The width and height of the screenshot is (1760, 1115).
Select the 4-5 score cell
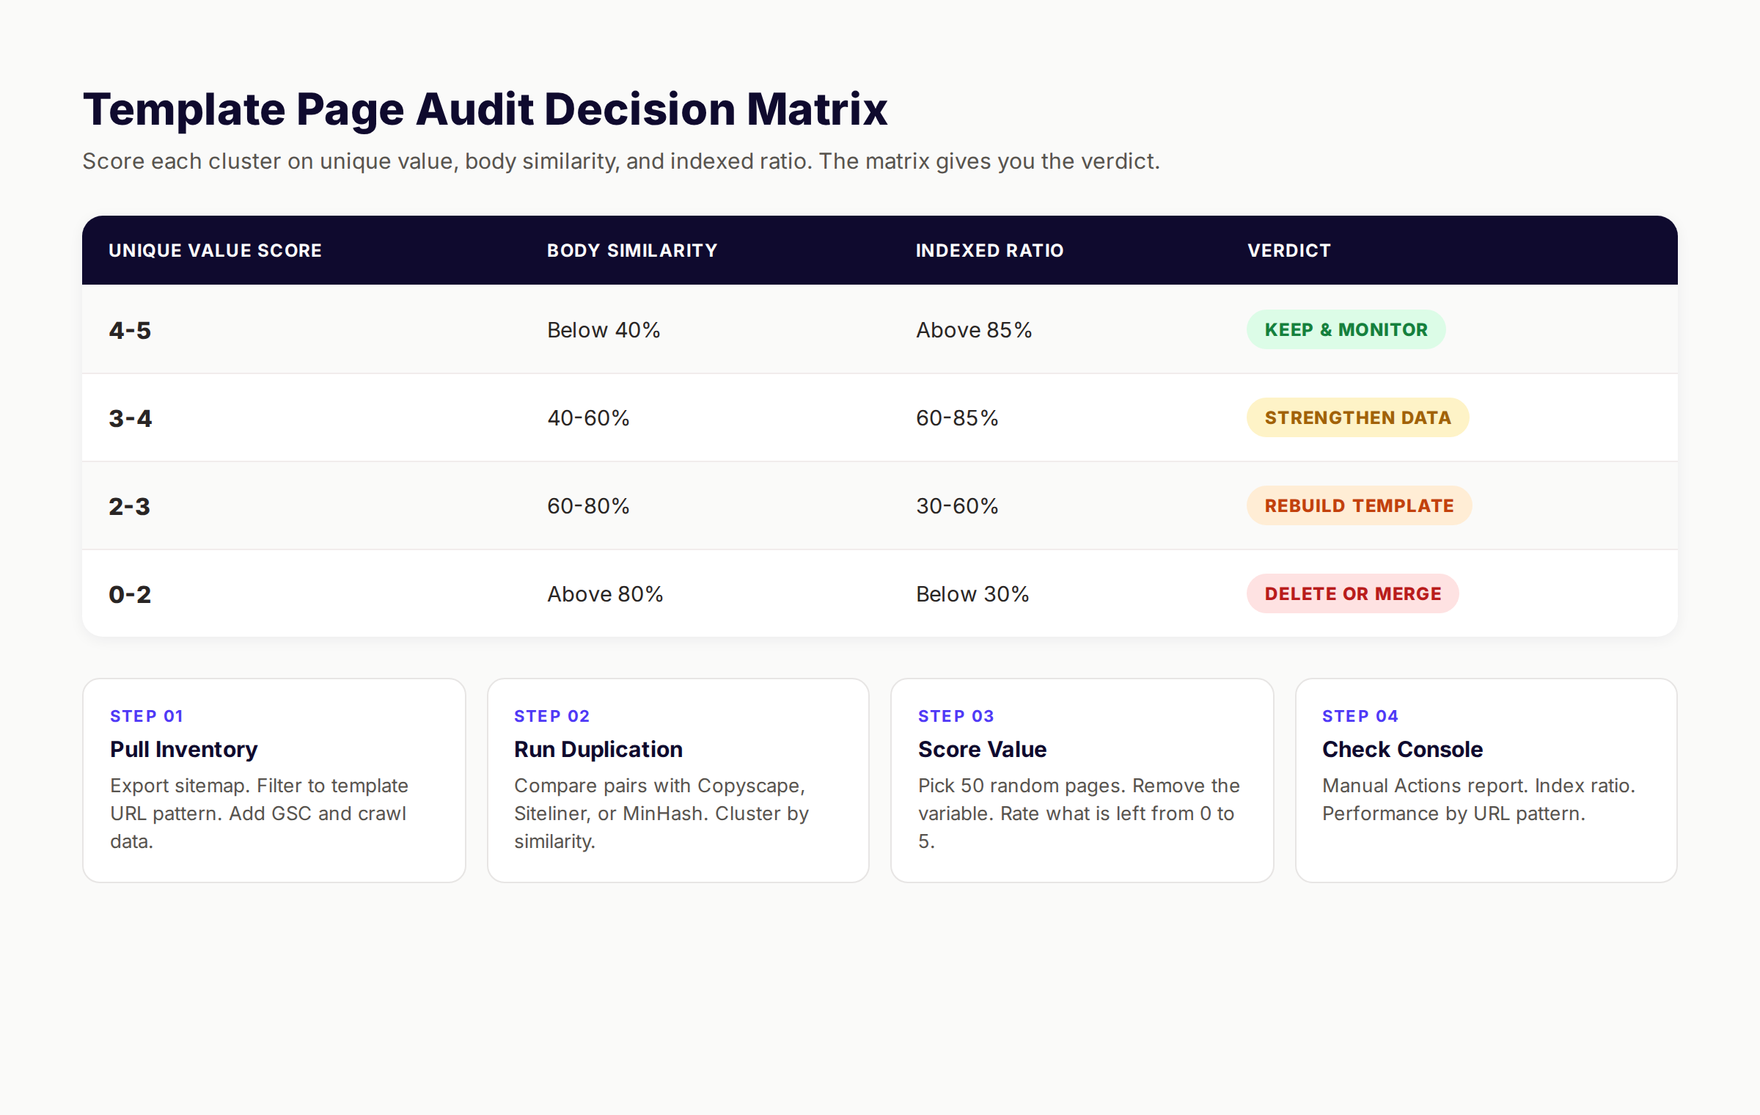(x=130, y=330)
